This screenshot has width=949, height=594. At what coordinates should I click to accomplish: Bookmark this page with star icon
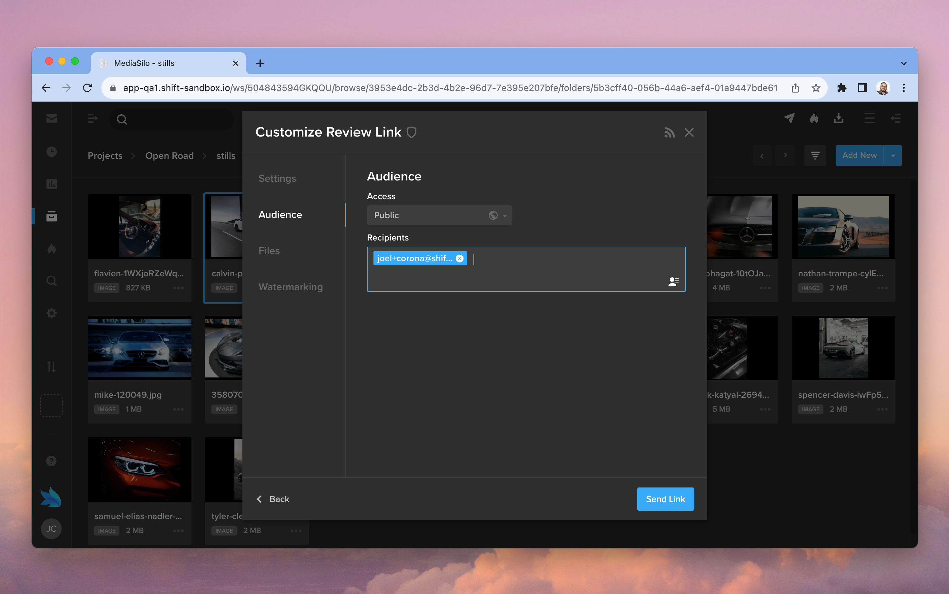(x=816, y=88)
